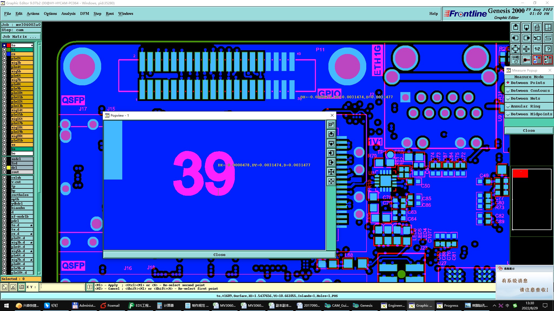Click Close in Measure Popup panel

coord(529,130)
